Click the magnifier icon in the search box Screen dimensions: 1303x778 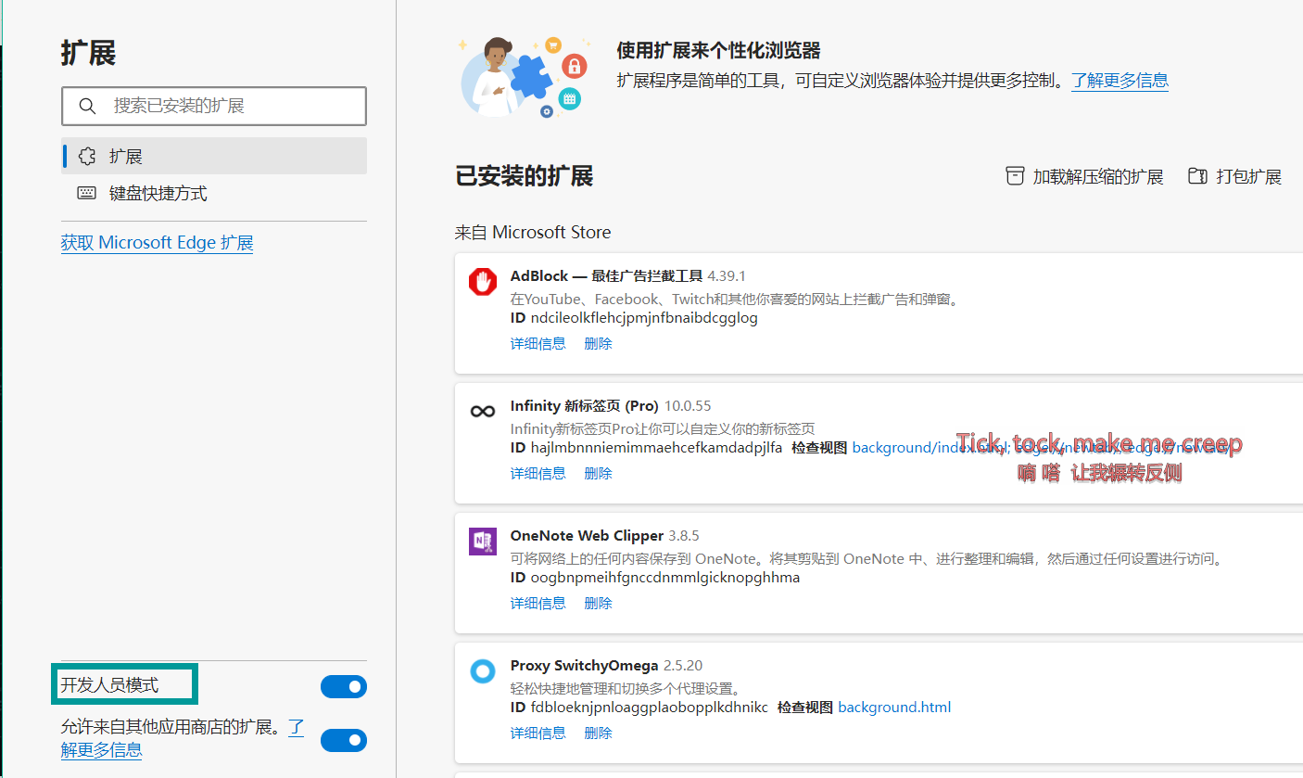point(87,106)
